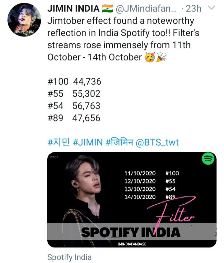Open the JIMIN INDIA display name
This screenshot has width=224, height=263.
tap(73, 8)
